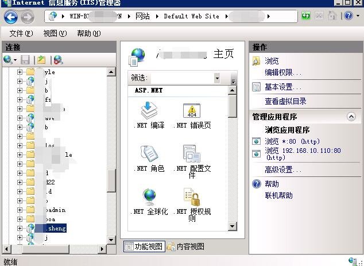Open the blue question mark help icon
This screenshot has height=266, width=364.
tap(348, 16)
